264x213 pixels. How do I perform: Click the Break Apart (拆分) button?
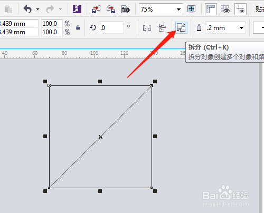(181, 27)
